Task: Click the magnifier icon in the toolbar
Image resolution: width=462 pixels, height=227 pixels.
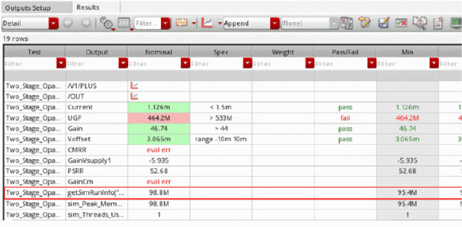Action: 420,22
